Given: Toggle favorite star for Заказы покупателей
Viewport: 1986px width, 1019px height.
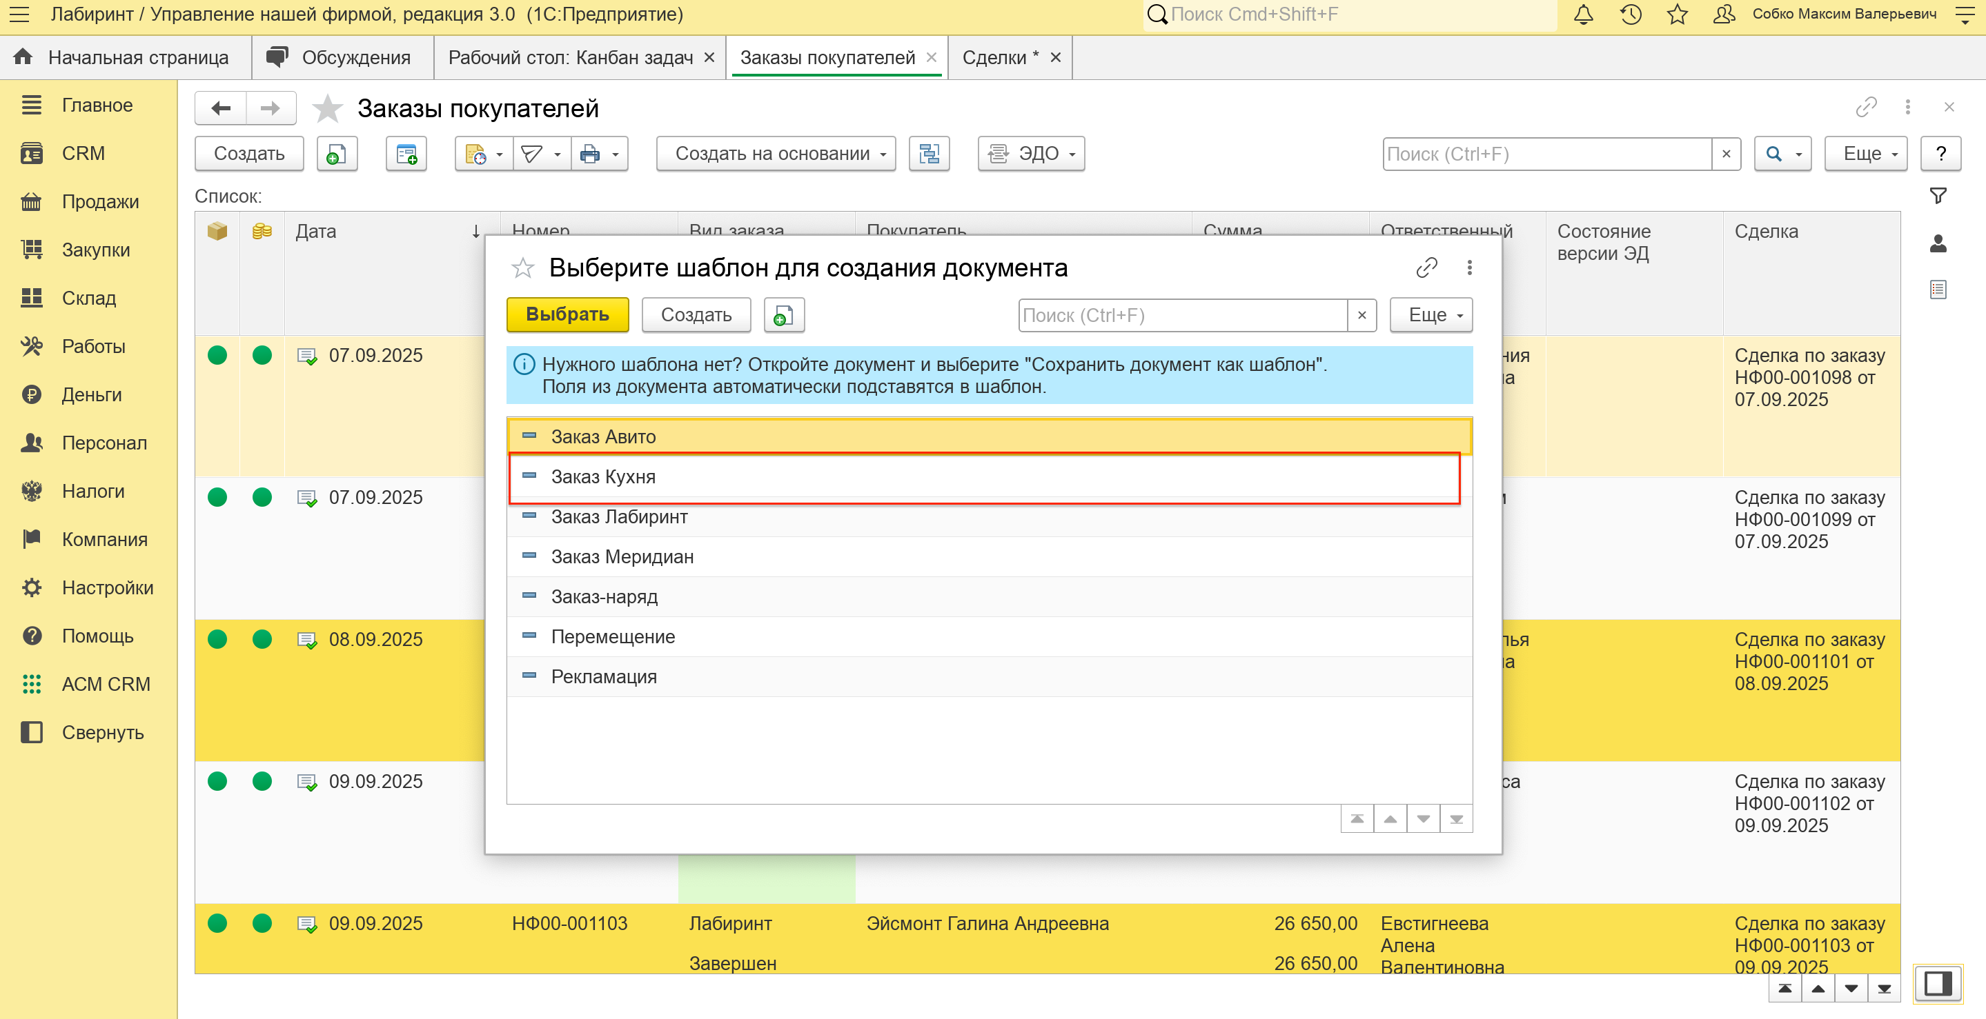Looking at the screenshot, I should tap(328, 109).
